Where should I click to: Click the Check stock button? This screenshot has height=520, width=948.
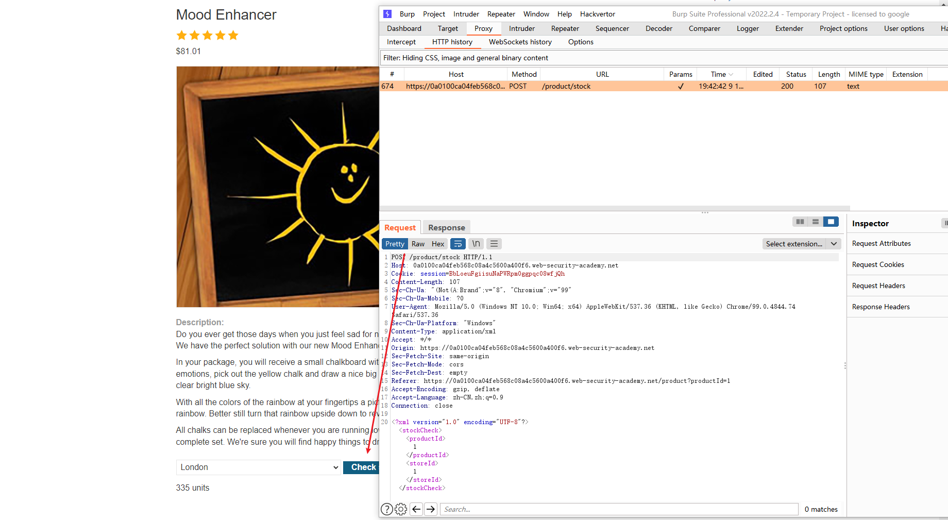362,467
